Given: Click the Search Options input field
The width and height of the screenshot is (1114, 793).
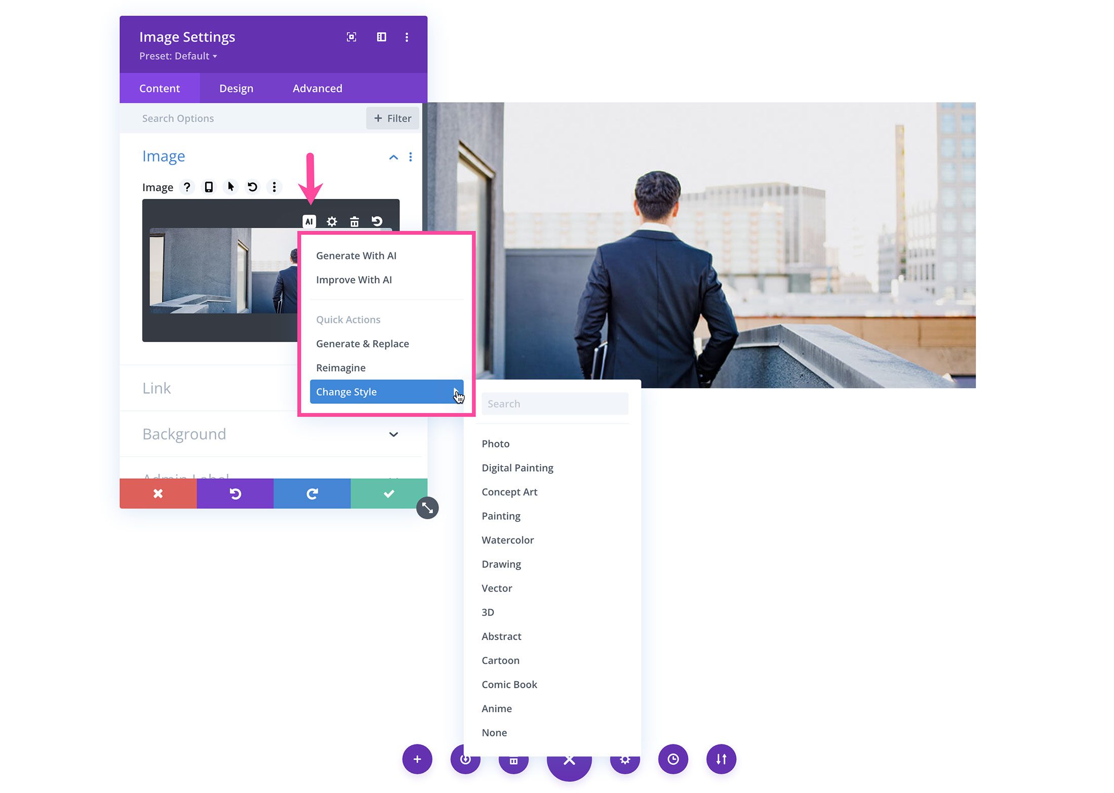Looking at the screenshot, I should tap(249, 117).
